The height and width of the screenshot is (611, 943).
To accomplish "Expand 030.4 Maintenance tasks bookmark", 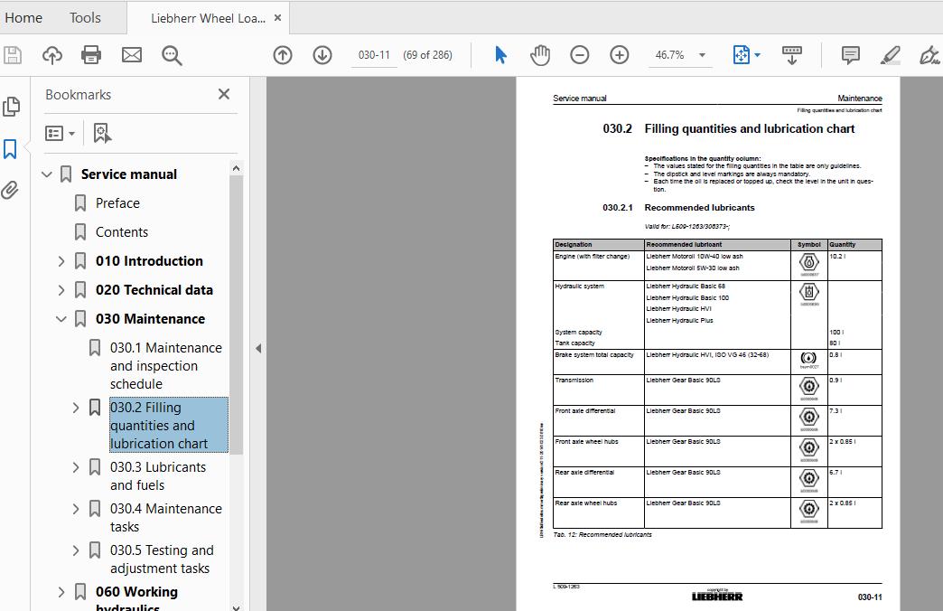I will (76, 509).
